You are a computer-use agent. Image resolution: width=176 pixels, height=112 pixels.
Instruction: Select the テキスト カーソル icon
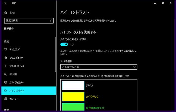click(6, 66)
